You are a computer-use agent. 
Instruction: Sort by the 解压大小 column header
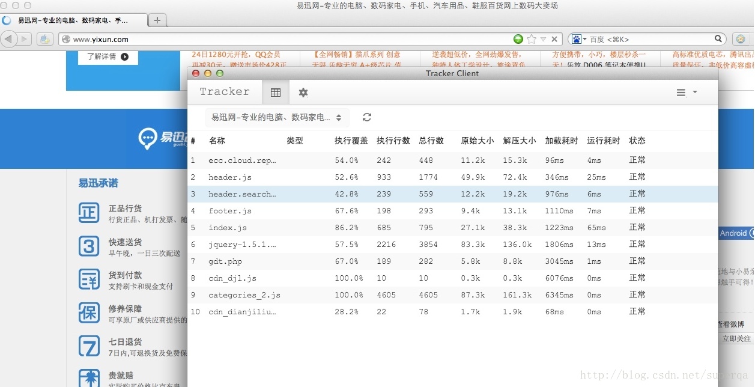tap(520, 141)
